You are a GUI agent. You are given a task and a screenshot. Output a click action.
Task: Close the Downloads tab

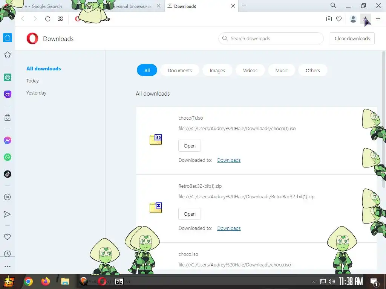[x=233, y=6]
